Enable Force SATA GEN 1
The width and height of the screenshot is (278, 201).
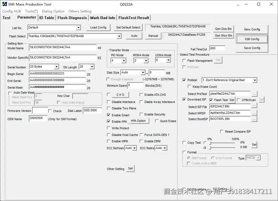(141, 135)
